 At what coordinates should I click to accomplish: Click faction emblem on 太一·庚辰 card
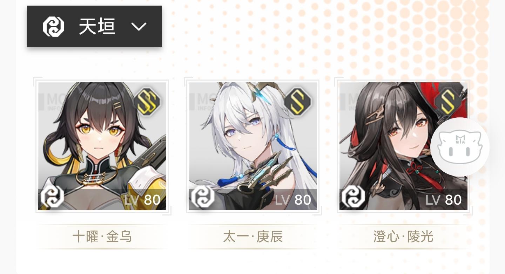click(203, 196)
